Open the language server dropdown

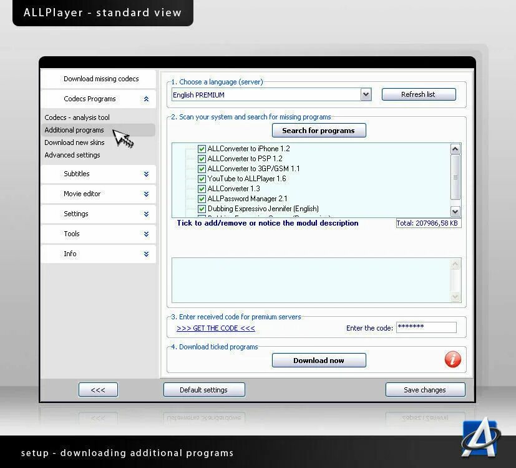pos(366,95)
